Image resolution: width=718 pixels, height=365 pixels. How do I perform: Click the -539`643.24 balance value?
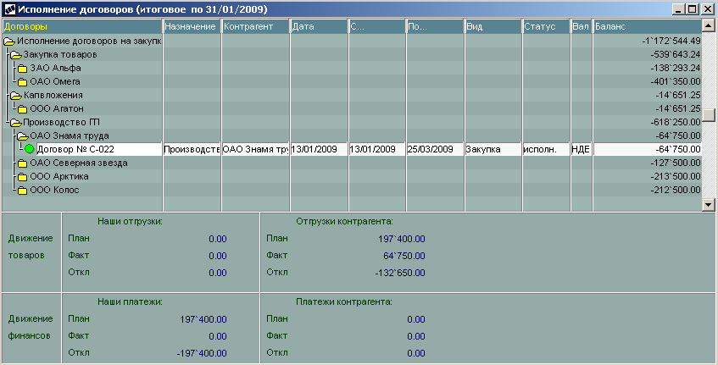(676, 54)
